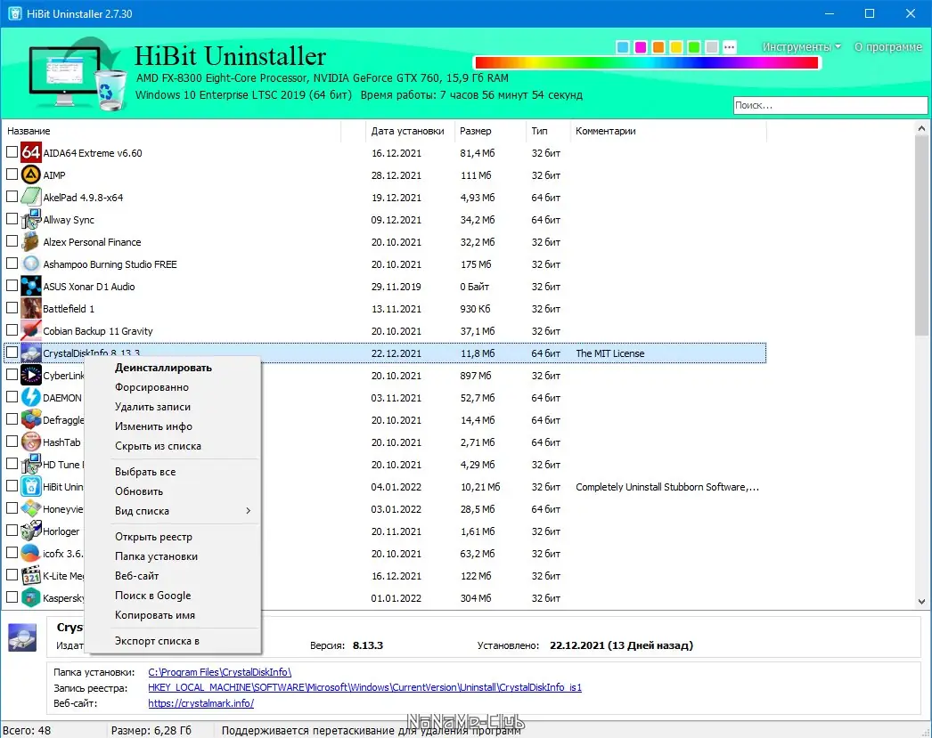Click the HiBit Uninstaller list icon
This screenshot has height=738, width=932.
tap(31, 487)
